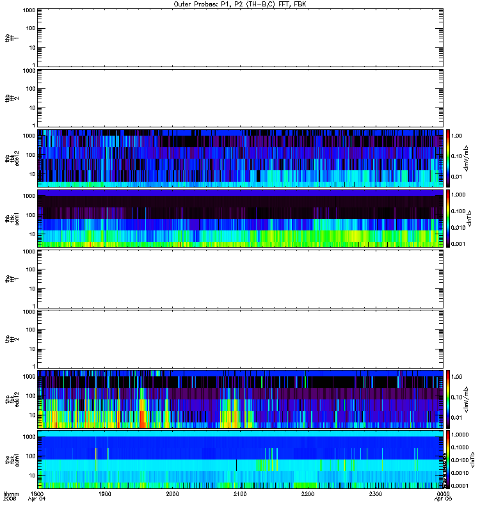Click the 2000 time axis label
480x512 pixels.
pyautogui.click(x=172, y=493)
